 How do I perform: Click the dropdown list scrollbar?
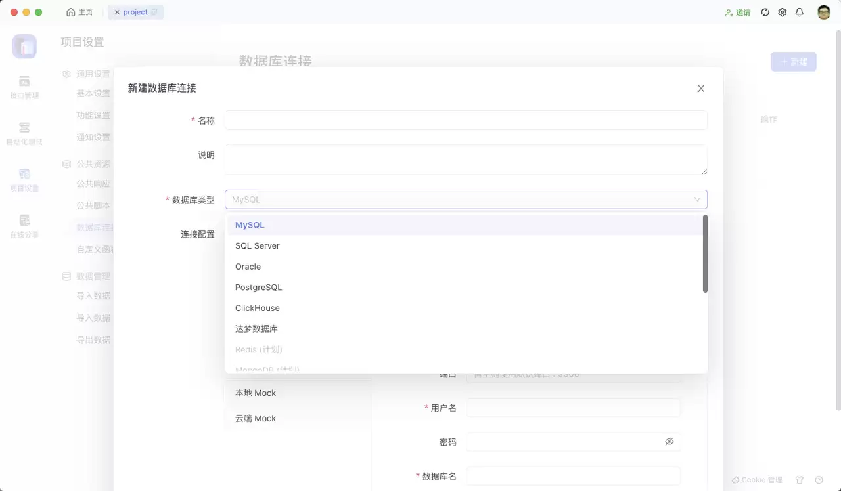click(705, 253)
